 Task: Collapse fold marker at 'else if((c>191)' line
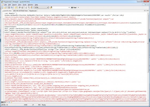pos(4,53)
